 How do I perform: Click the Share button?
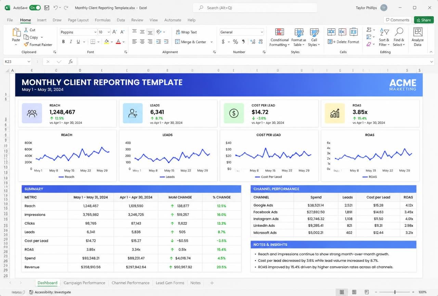click(424, 20)
